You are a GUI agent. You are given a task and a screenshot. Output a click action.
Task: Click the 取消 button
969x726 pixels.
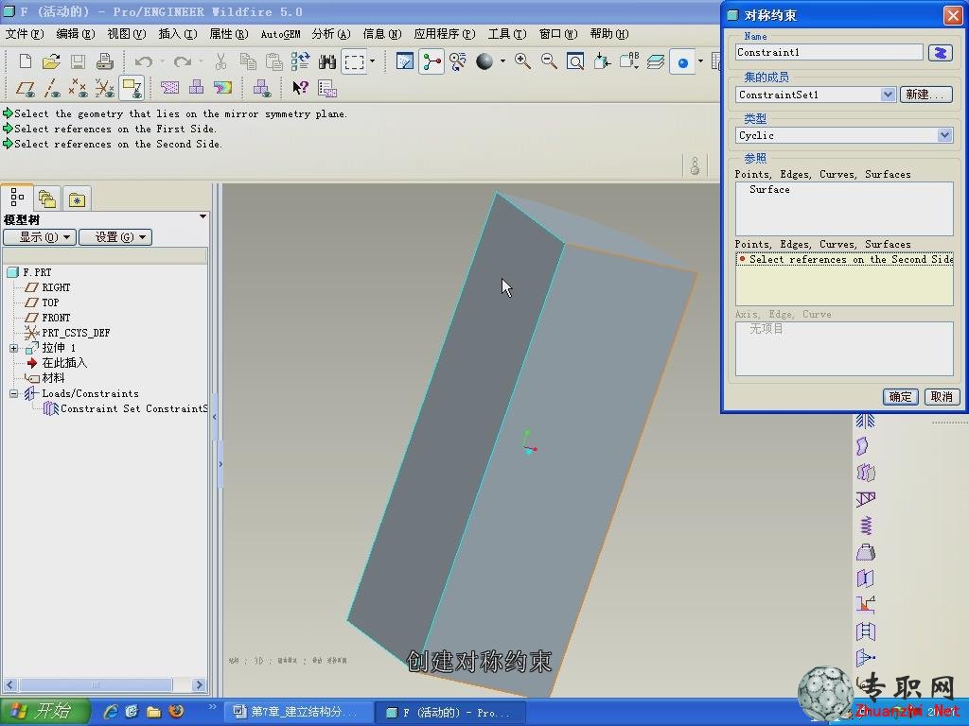(x=942, y=396)
